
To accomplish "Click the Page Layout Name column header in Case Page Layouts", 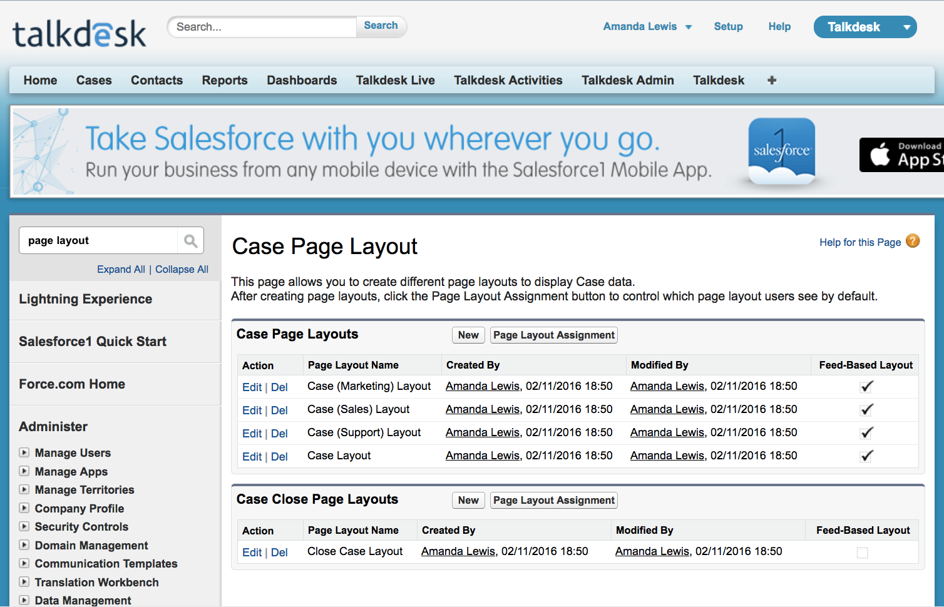I will [353, 365].
